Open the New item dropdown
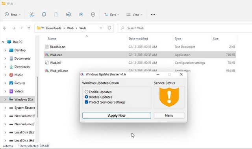 13,15
